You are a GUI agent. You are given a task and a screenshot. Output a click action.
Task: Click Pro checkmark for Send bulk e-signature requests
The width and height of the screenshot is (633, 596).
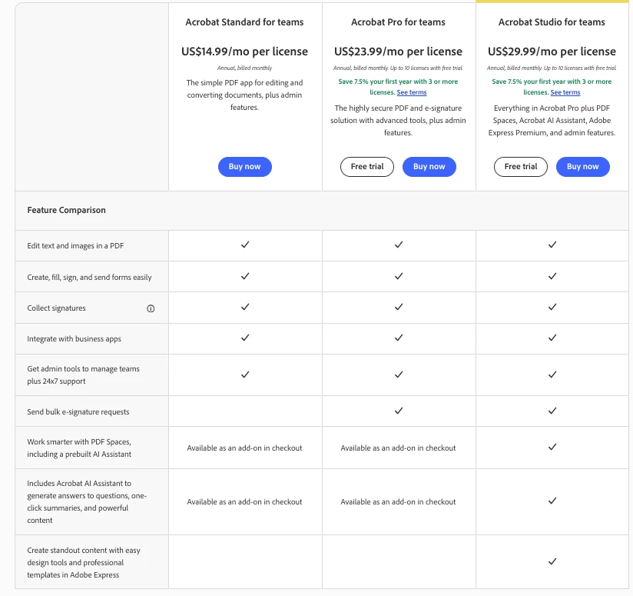coord(399,411)
